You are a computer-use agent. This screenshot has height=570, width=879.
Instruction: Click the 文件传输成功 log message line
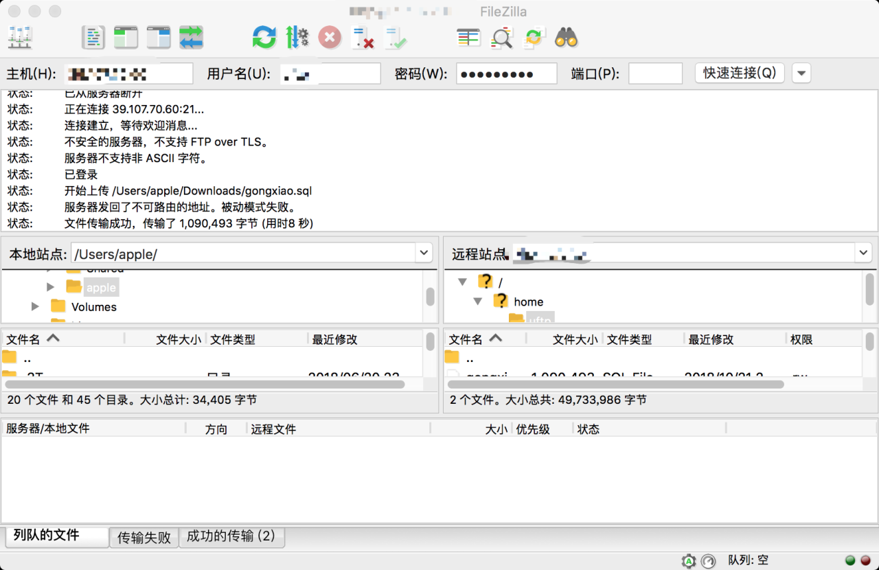click(189, 223)
